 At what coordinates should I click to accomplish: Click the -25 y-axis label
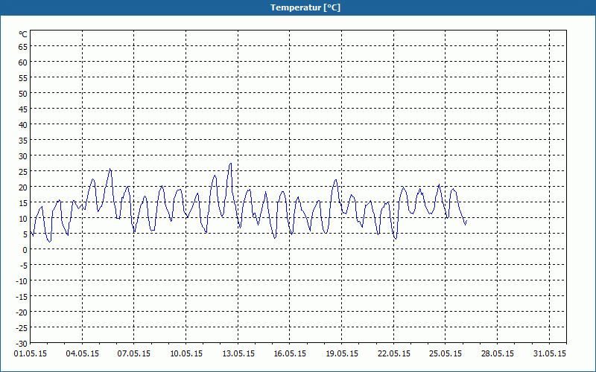(x=21, y=328)
